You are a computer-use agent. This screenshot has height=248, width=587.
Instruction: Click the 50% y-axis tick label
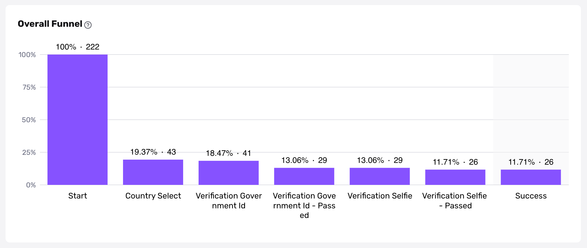click(29, 120)
